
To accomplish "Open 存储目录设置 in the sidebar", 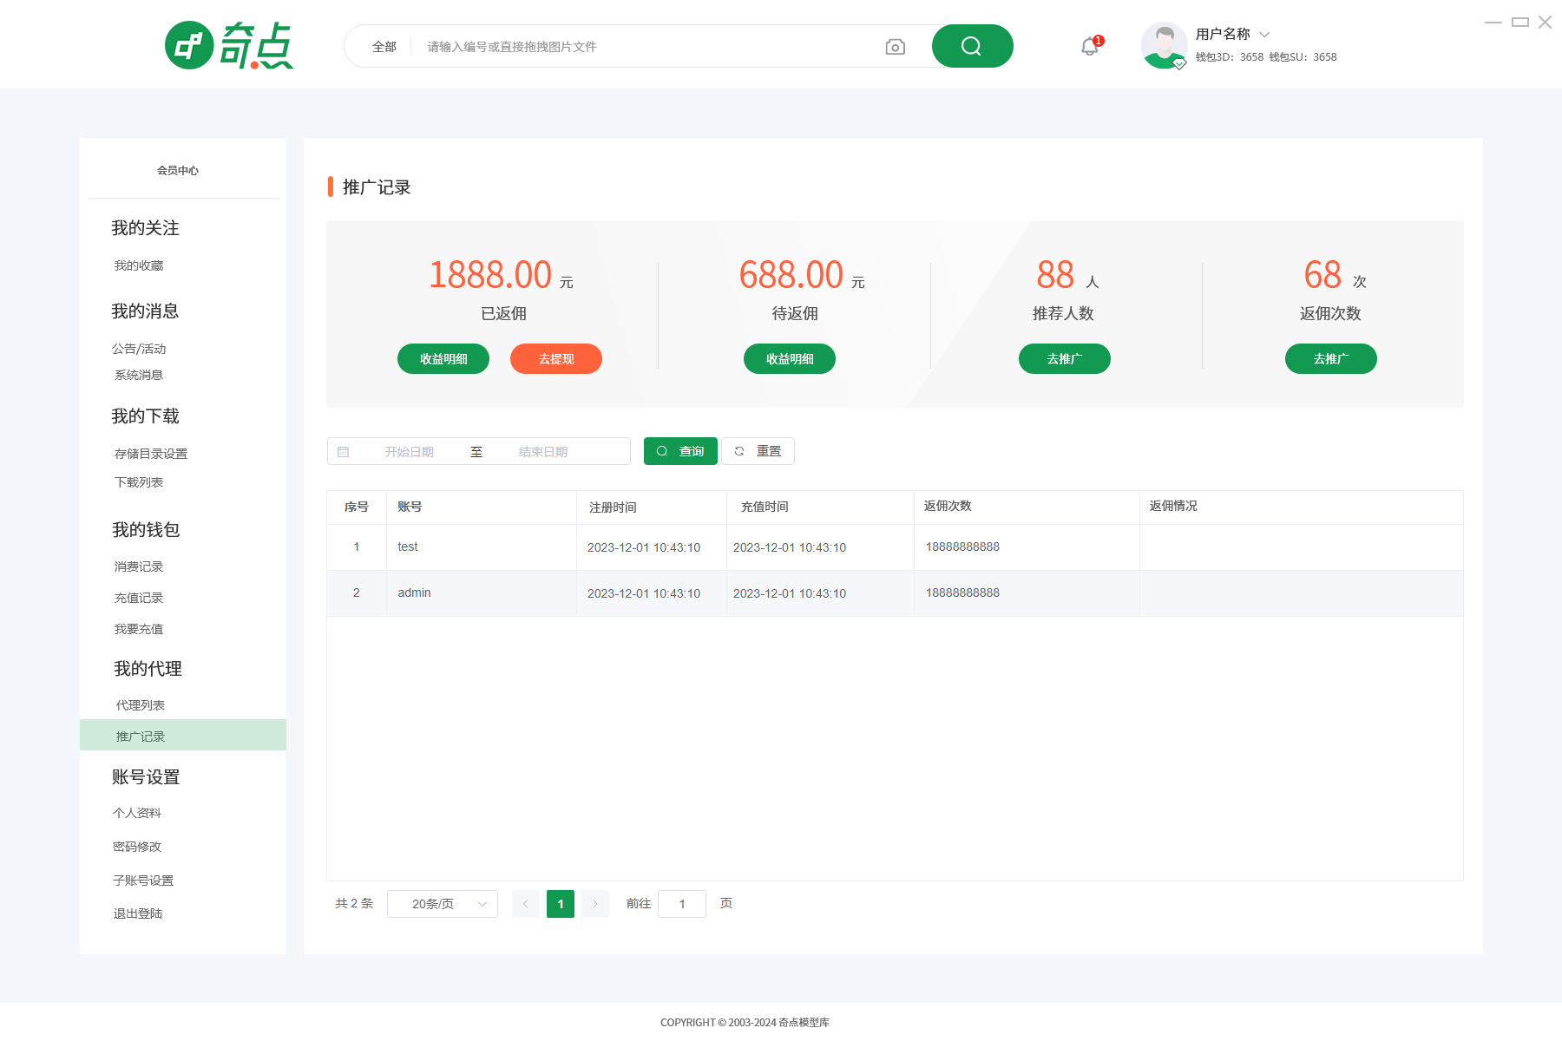I will [x=151, y=454].
